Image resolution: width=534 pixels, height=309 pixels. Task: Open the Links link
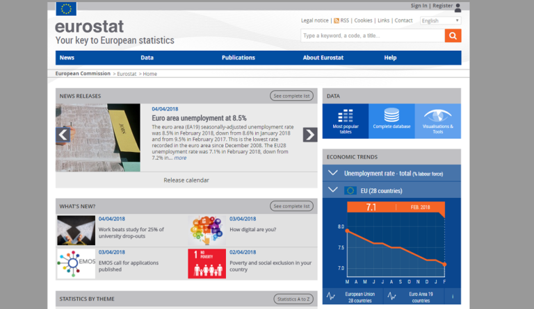[384, 20]
